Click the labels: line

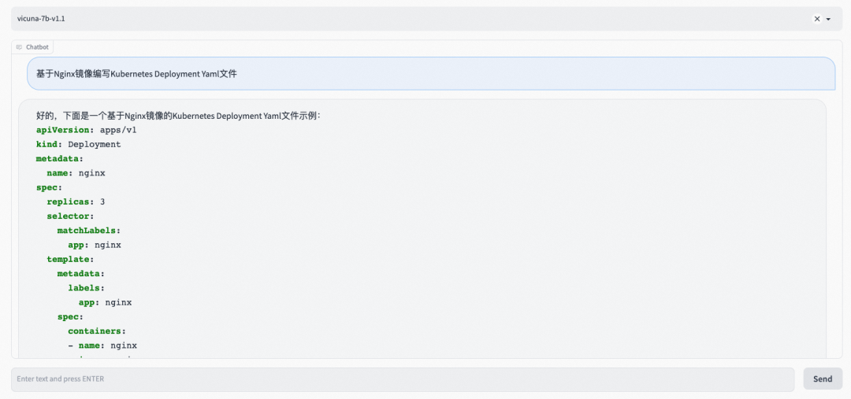(87, 288)
